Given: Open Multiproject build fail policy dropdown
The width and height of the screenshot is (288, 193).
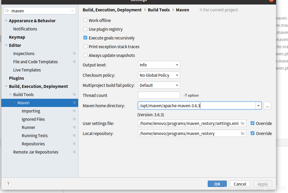Looking at the screenshot, I should tap(159, 85).
